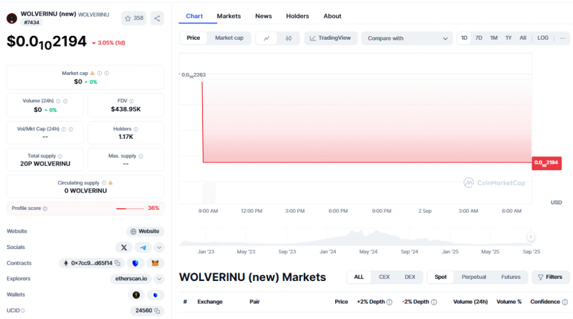Click the rank badge #7434

coord(32,22)
